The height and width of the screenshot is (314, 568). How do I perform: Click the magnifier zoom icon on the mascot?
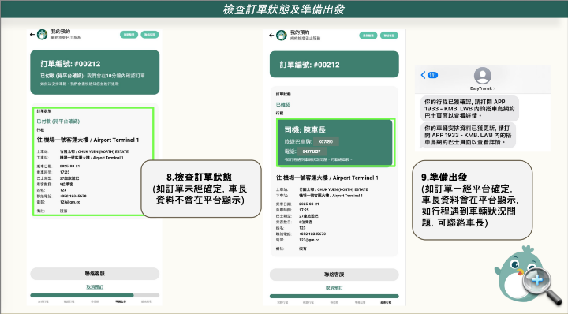point(541,286)
